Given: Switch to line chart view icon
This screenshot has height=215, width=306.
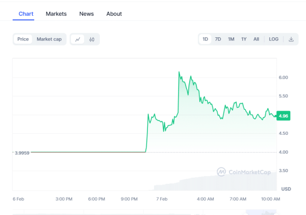Looking at the screenshot, I should point(78,39).
